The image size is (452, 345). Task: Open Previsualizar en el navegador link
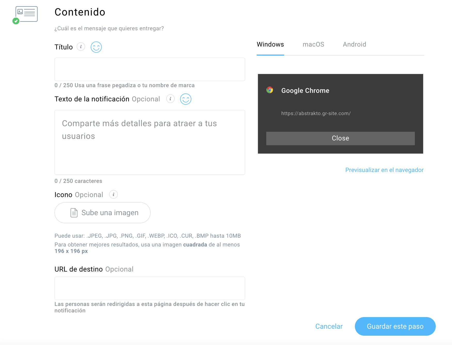[384, 170]
